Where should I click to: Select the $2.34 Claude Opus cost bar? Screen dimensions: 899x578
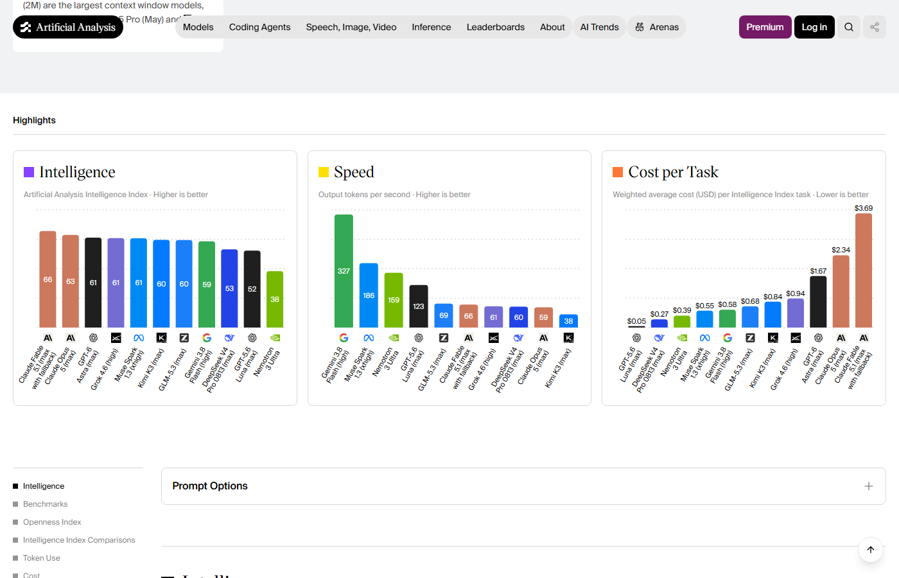click(841, 292)
